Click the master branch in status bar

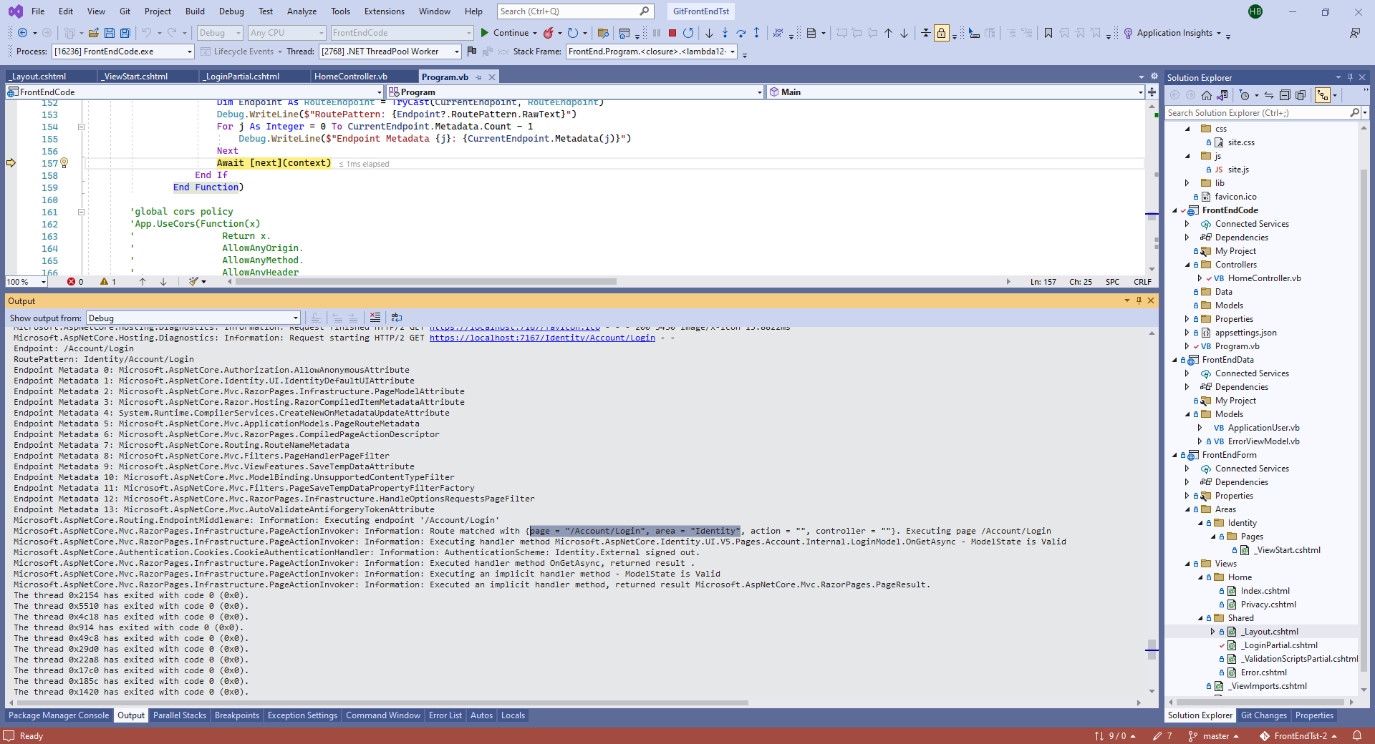(1214, 735)
